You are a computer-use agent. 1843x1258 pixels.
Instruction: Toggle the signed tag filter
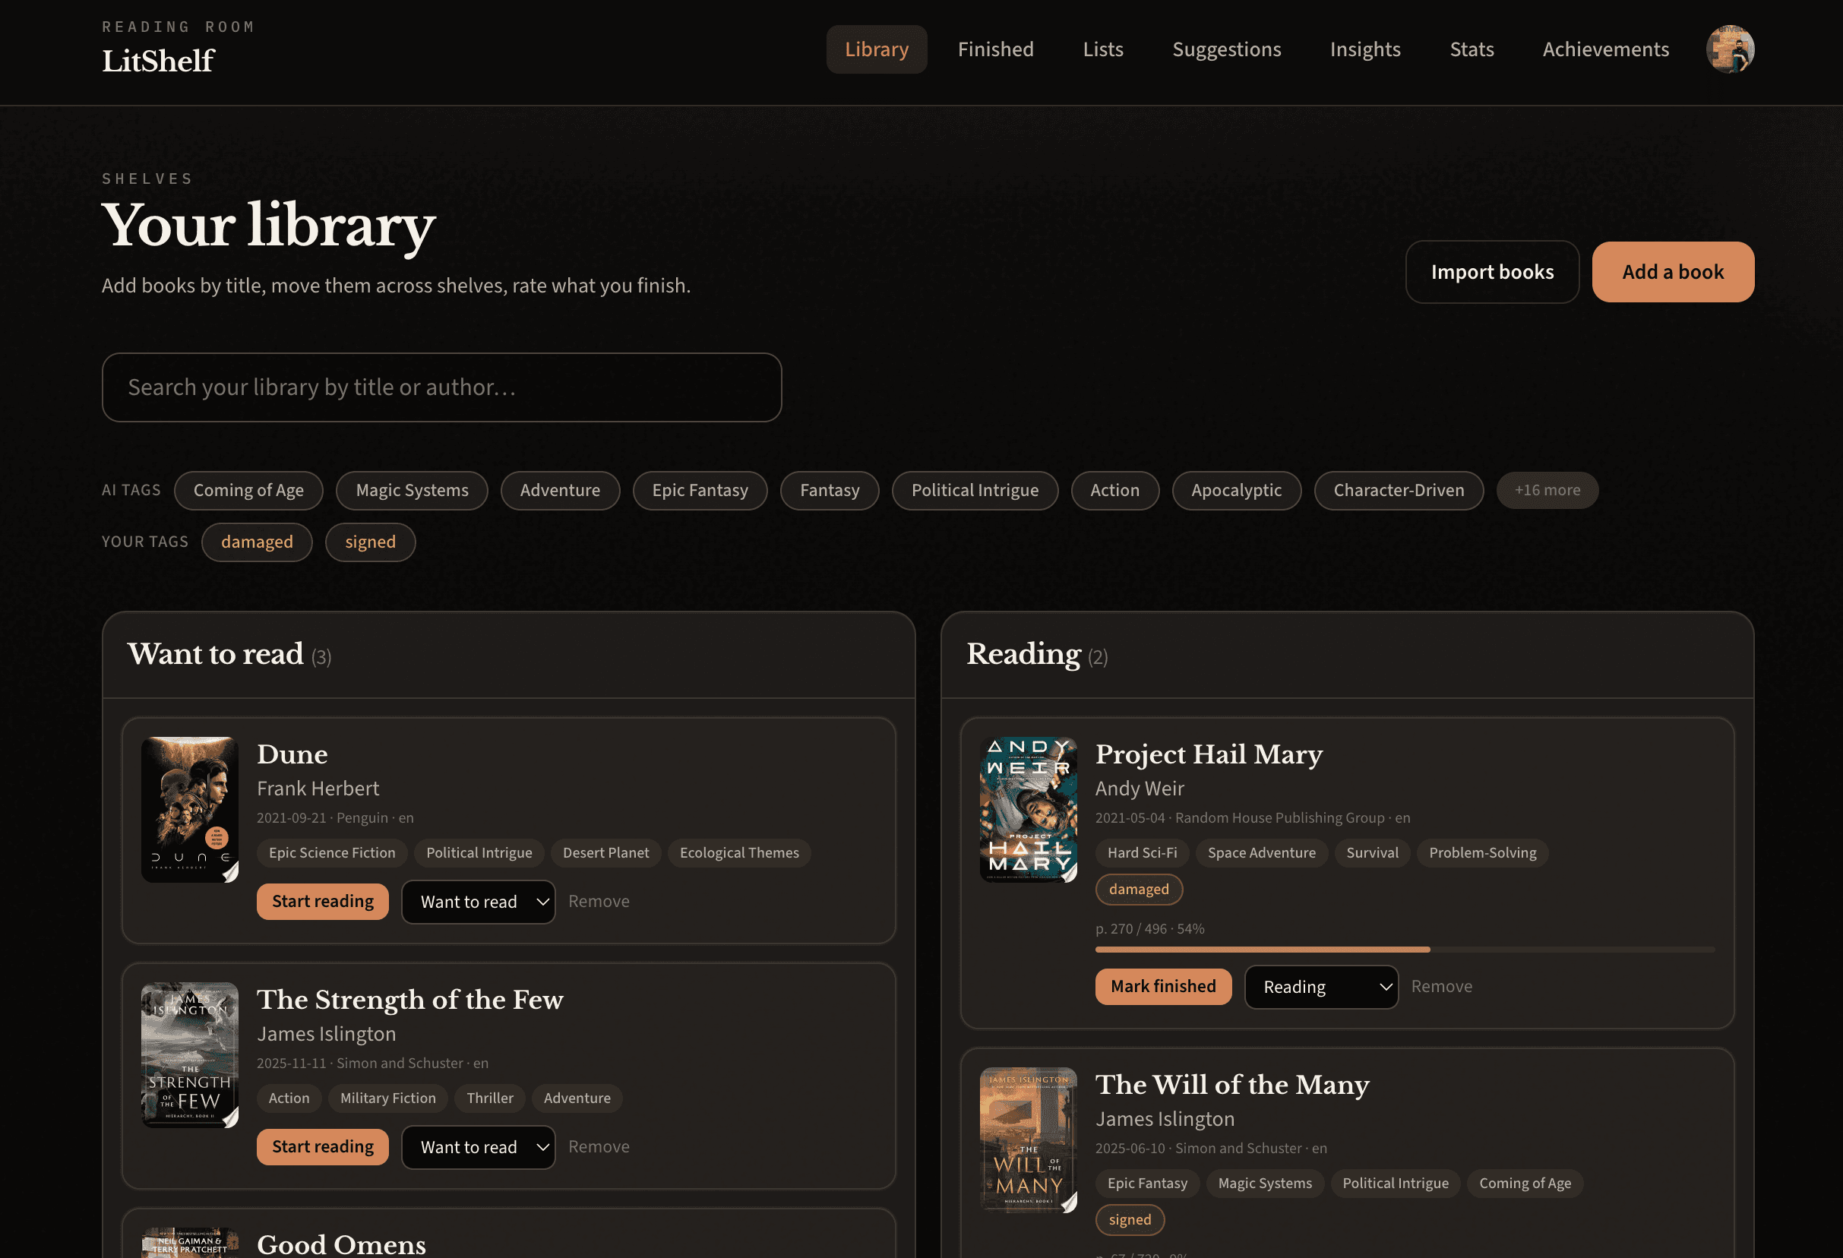(369, 542)
